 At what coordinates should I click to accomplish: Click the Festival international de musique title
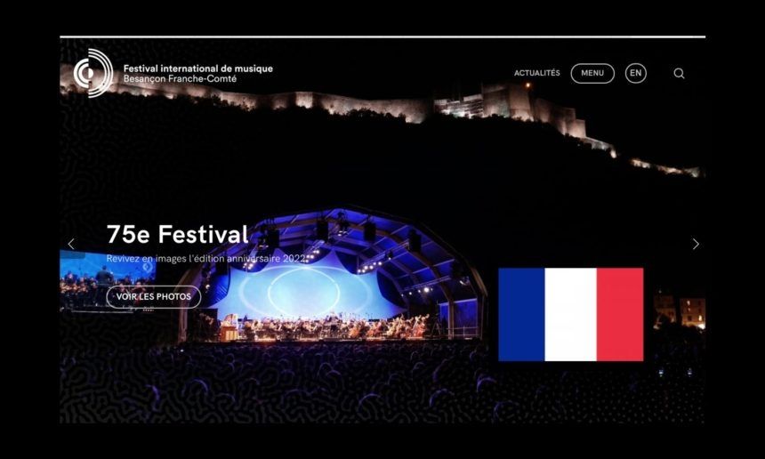[x=198, y=68]
